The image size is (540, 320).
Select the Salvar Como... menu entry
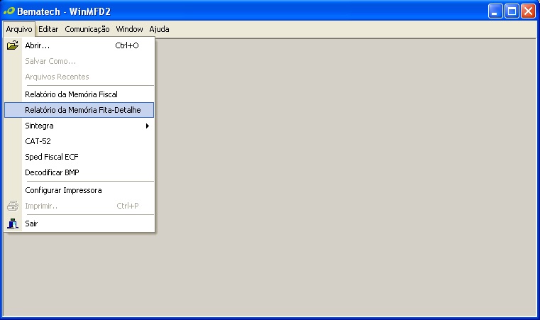pos(50,61)
